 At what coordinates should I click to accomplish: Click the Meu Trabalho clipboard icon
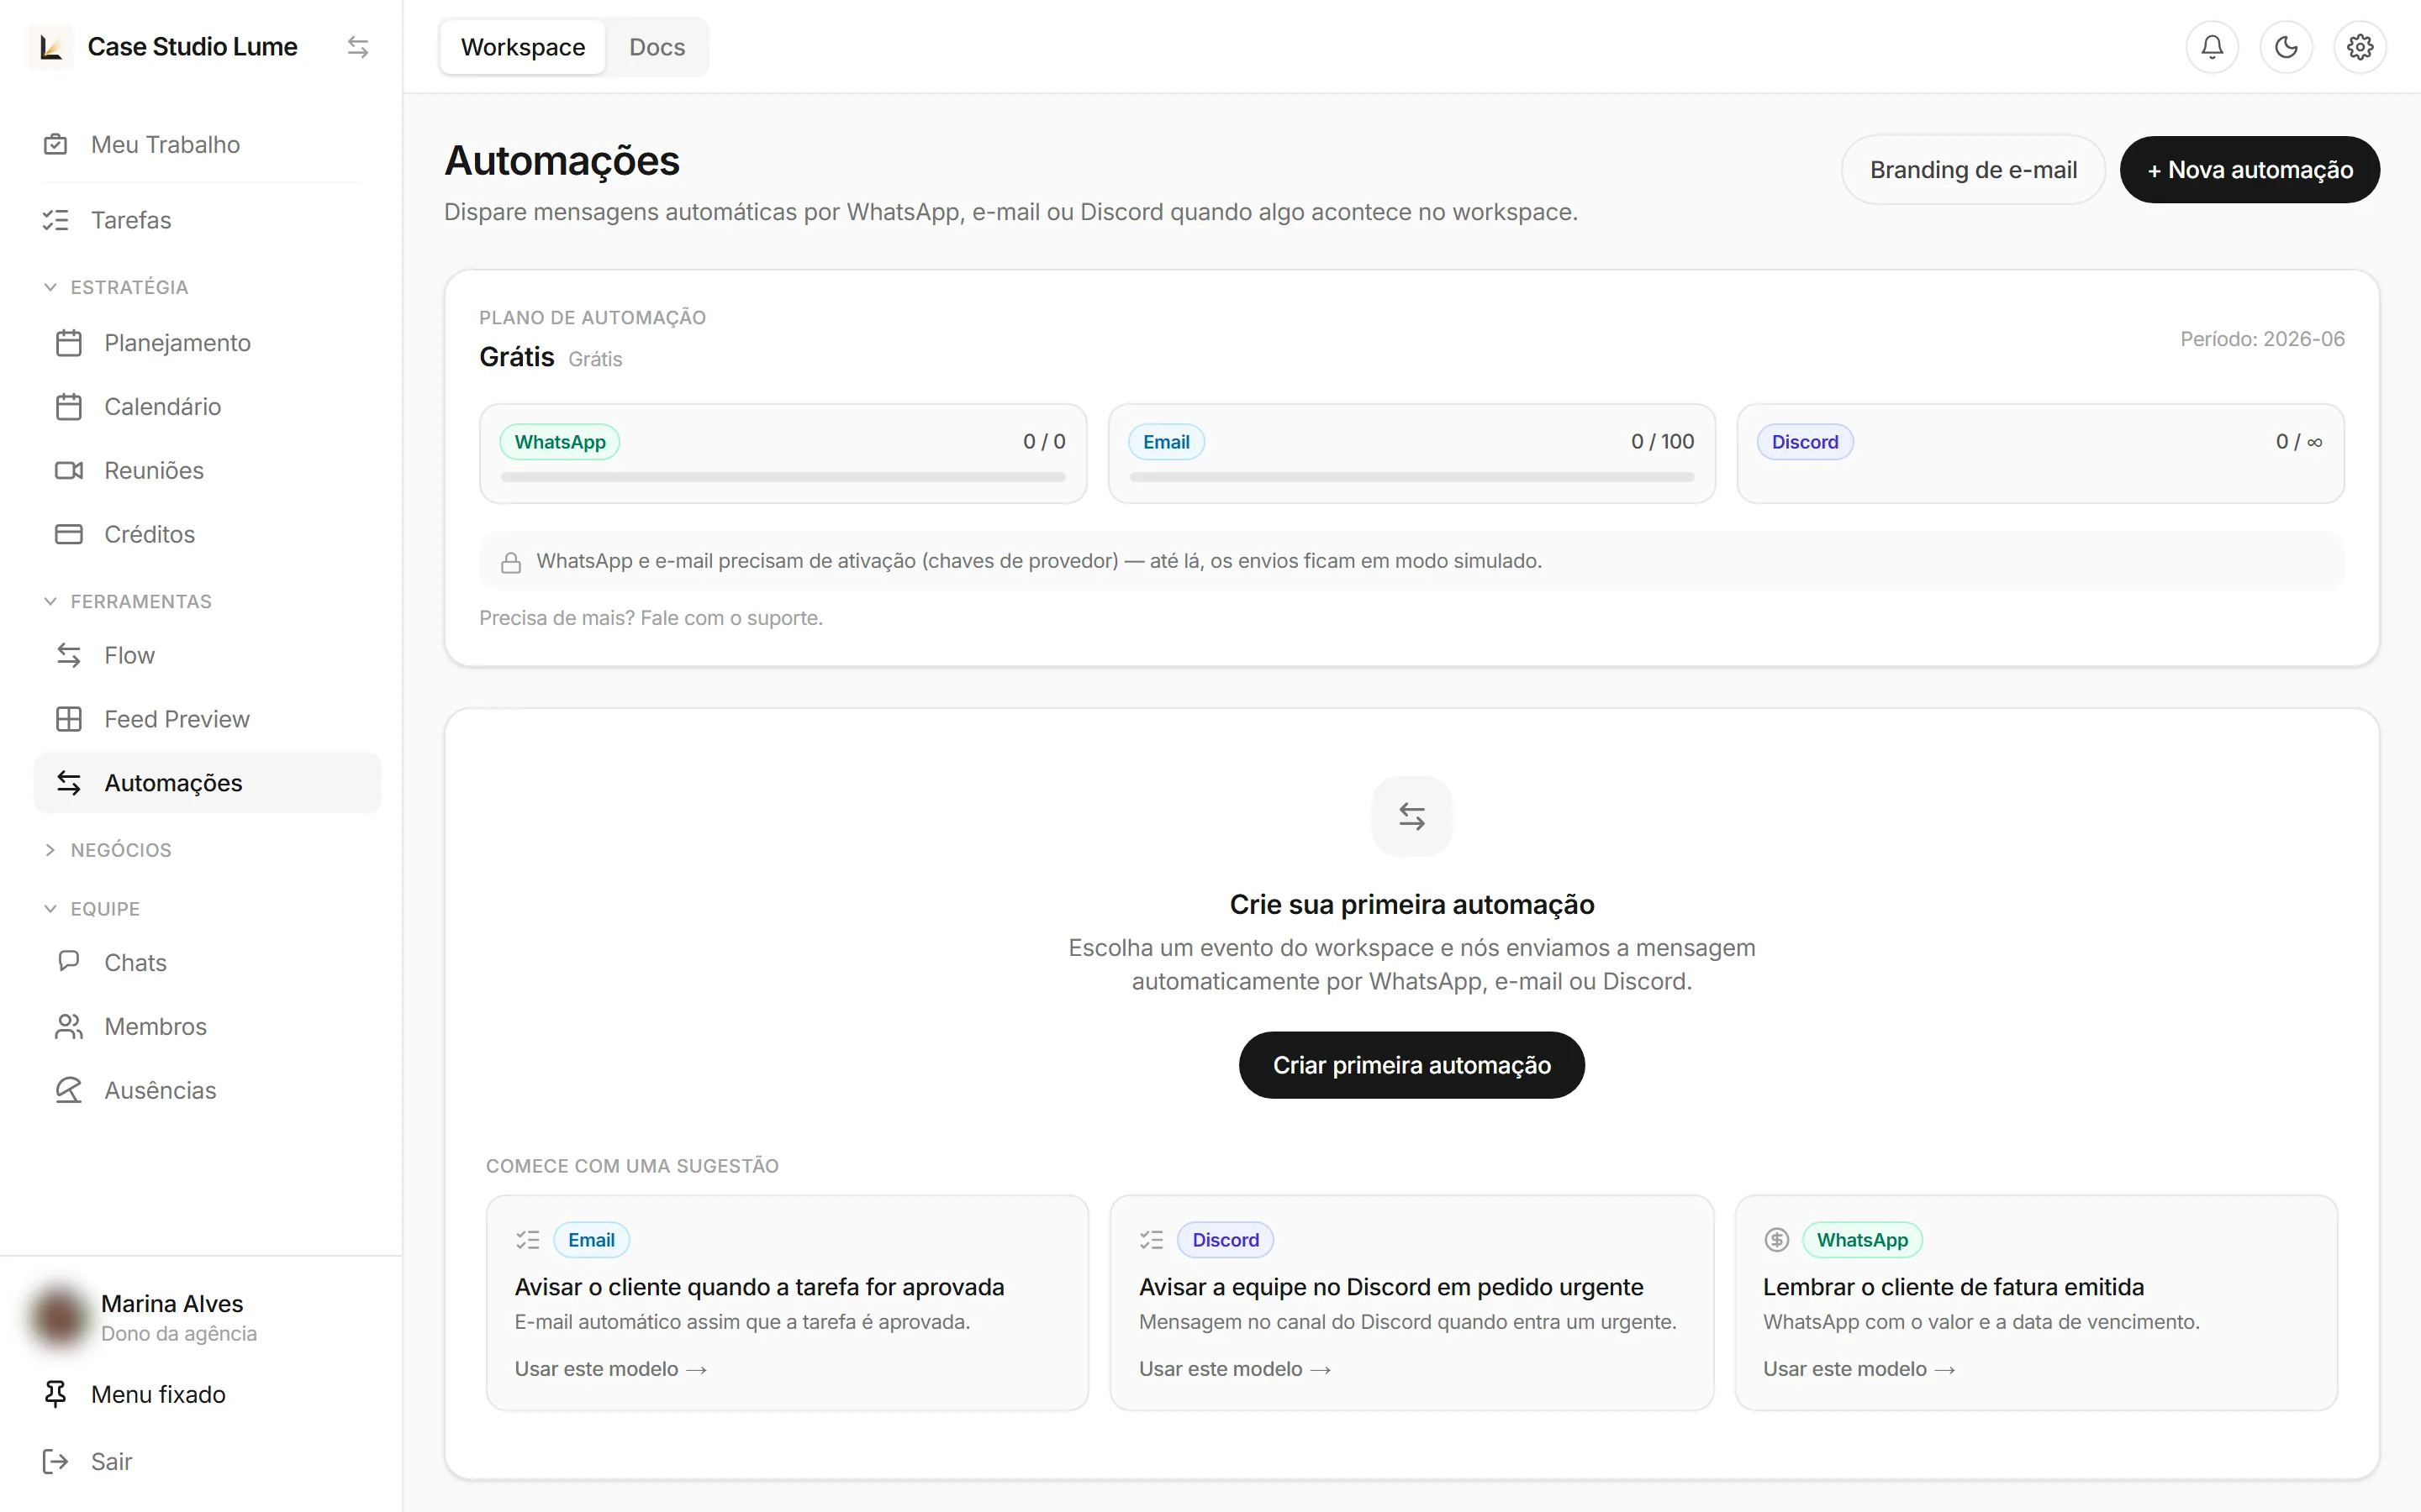point(56,145)
